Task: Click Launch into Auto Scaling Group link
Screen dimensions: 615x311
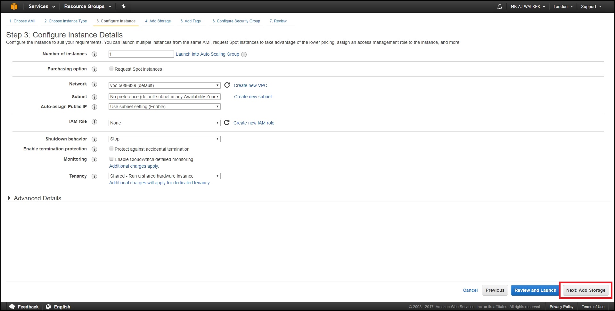Action: click(208, 54)
